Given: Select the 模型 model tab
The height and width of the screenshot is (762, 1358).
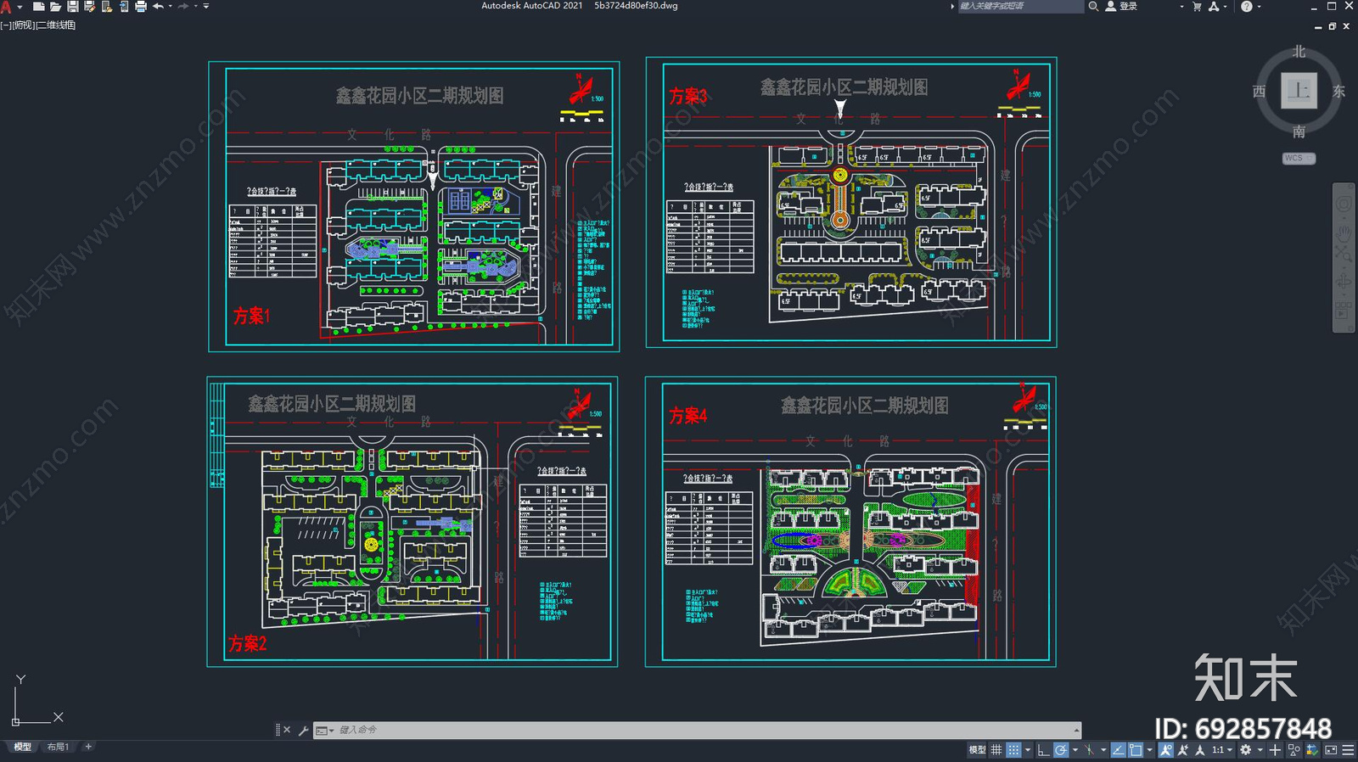Looking at the screenshot, I should pyautogui.click(x=23, y=747).
